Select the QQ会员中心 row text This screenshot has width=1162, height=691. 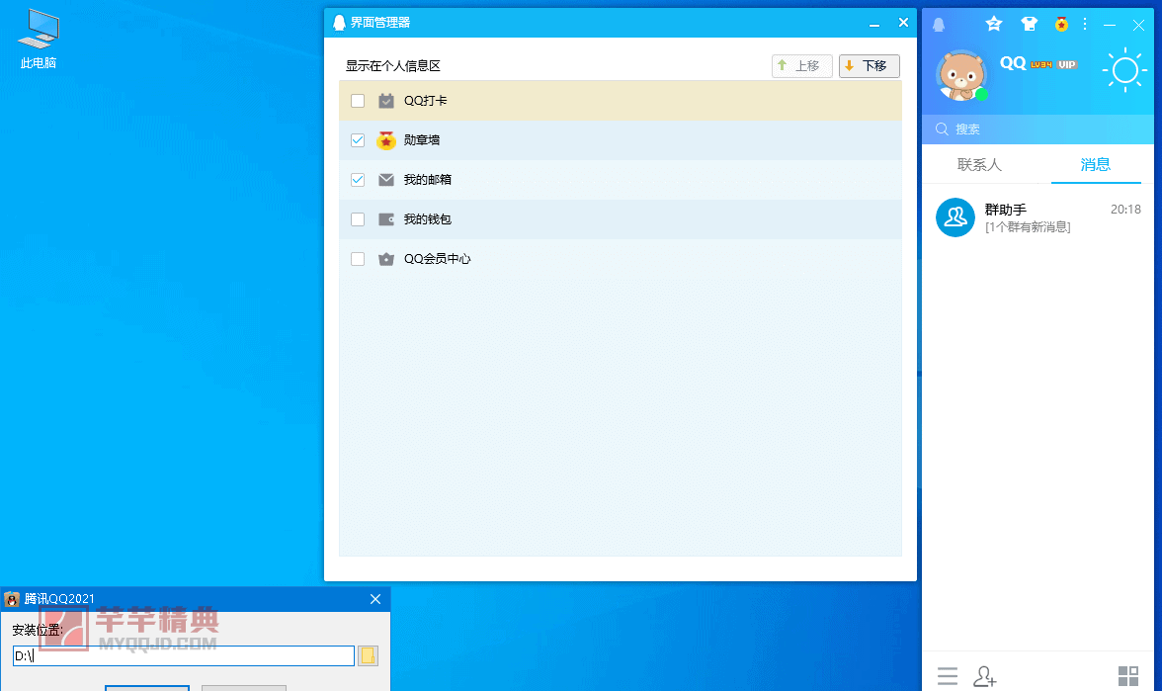[437, 259]
